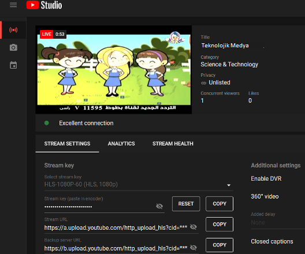This screenshot has width=305, height=254.
Task: Click the Likes count 0
Action: [250, 100]
